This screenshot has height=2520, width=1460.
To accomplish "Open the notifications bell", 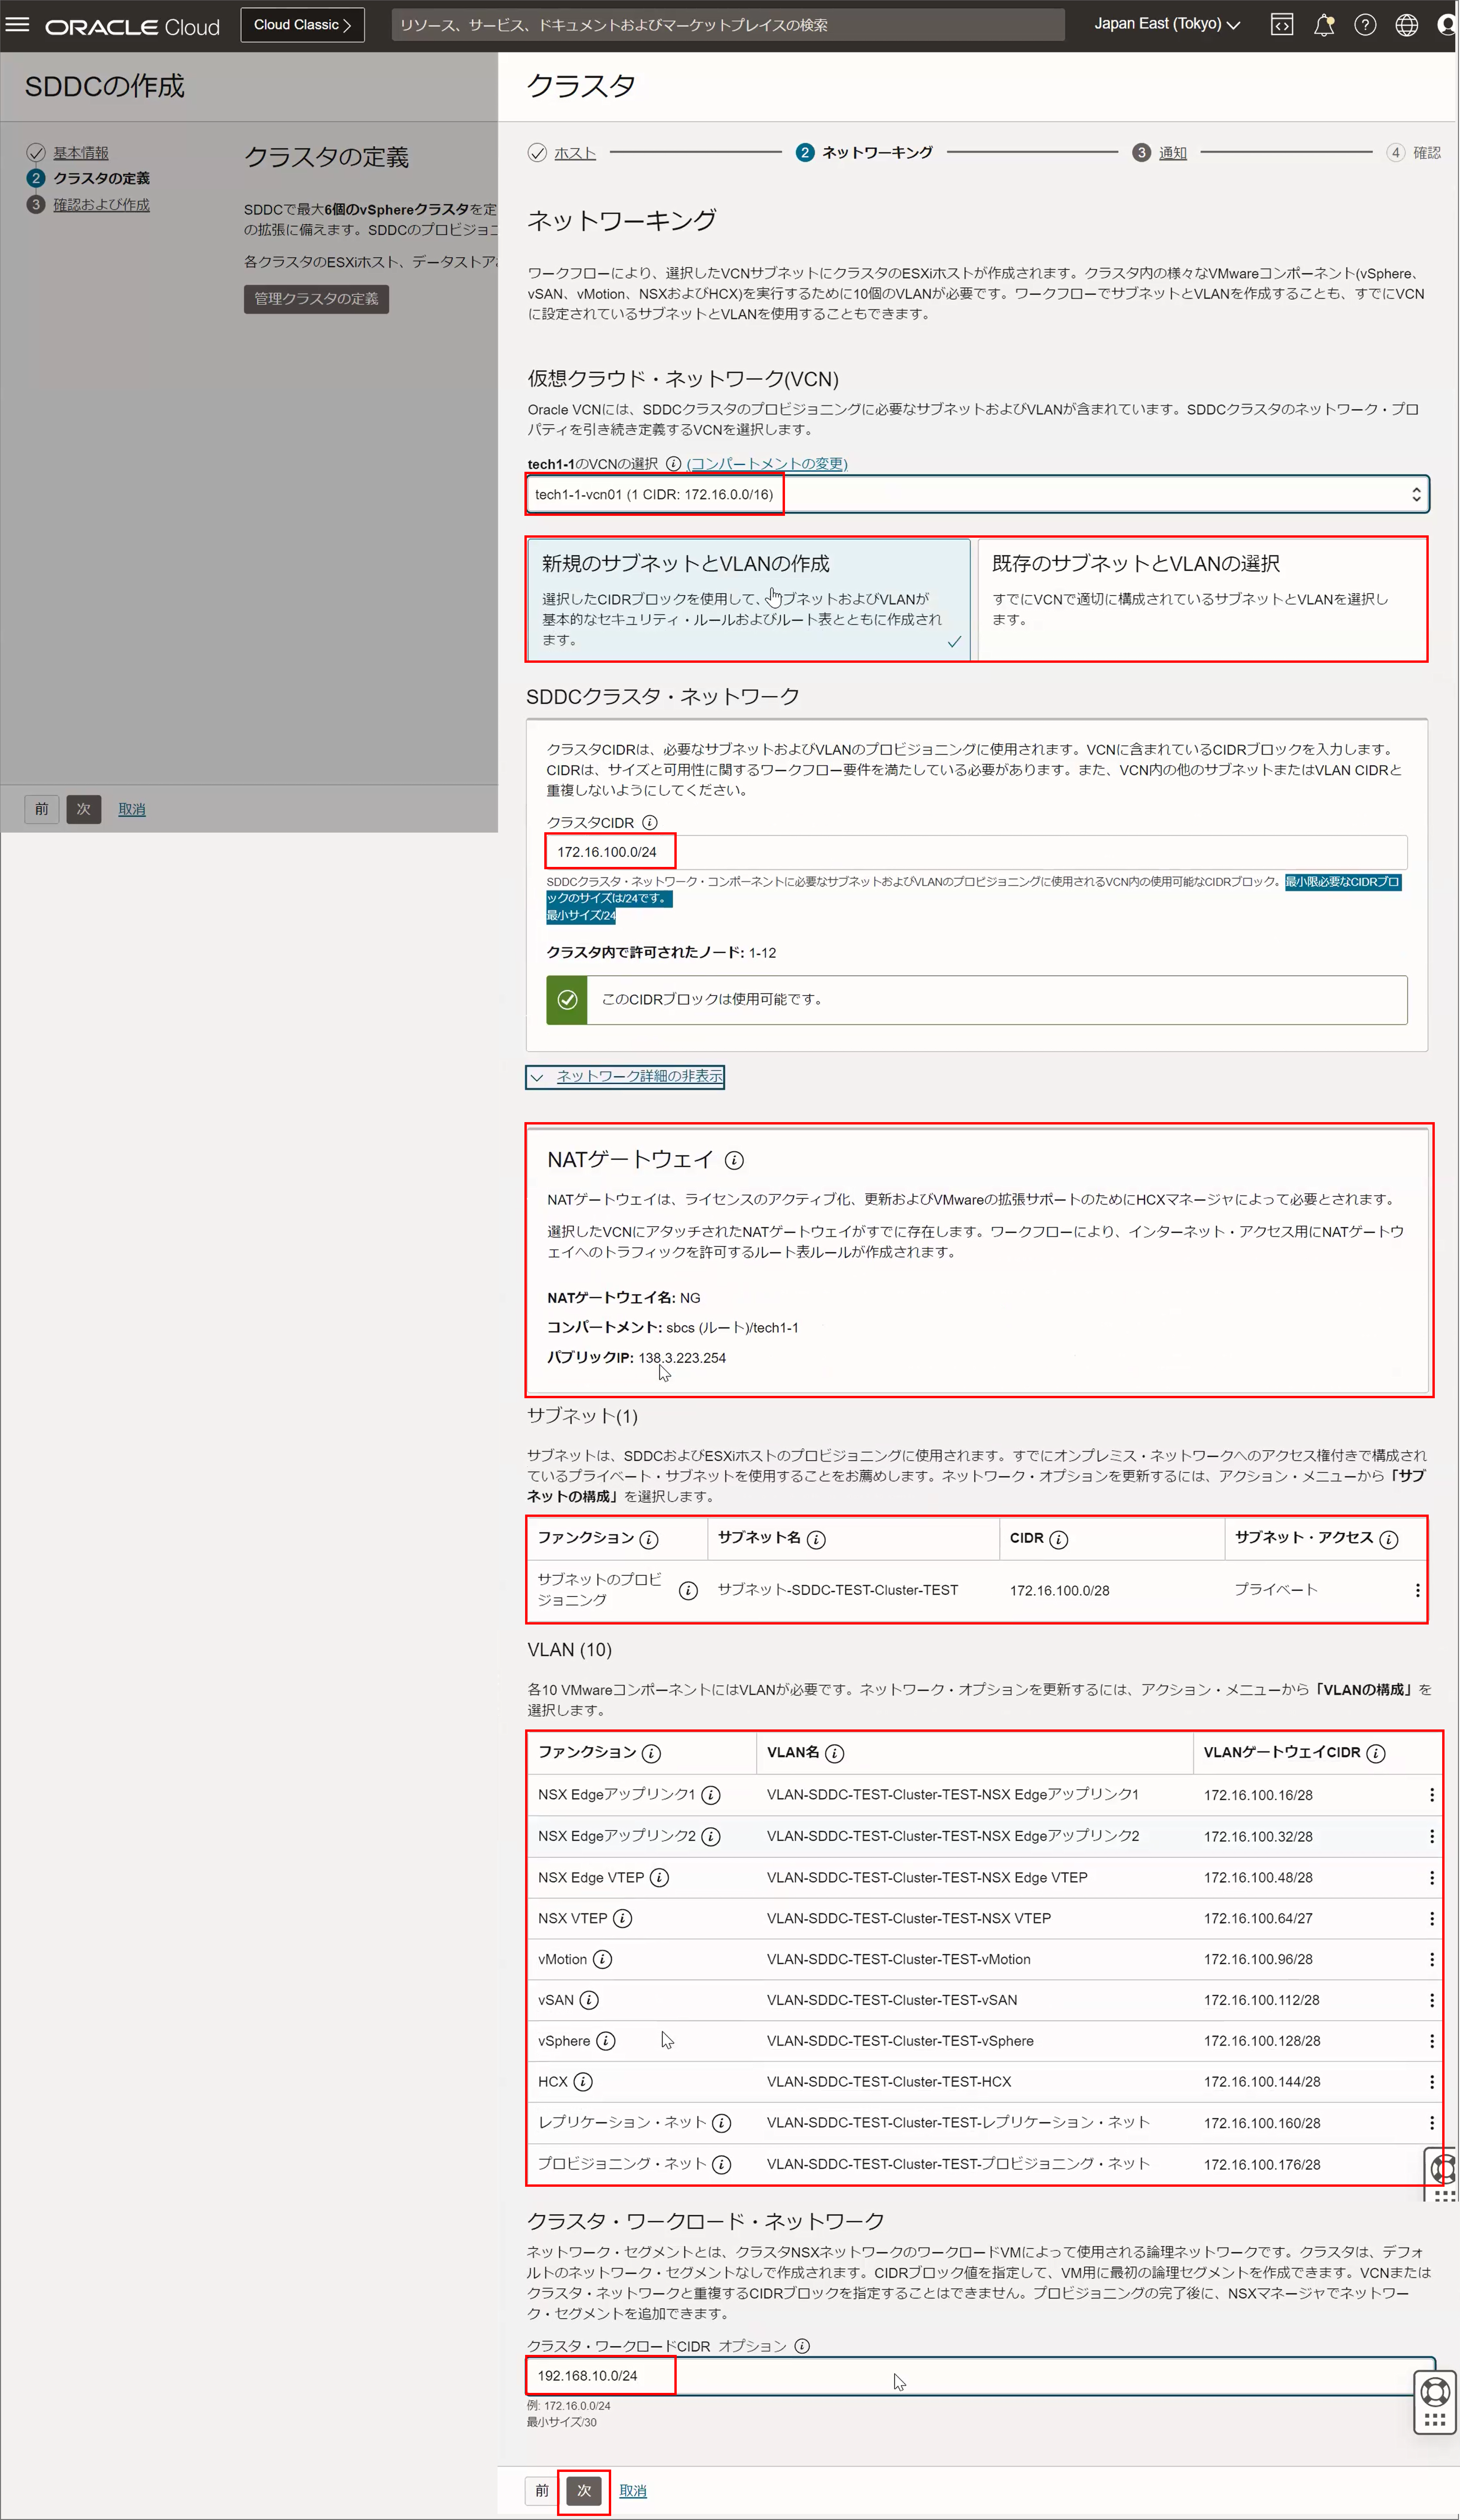I will tap(1324, 25).
